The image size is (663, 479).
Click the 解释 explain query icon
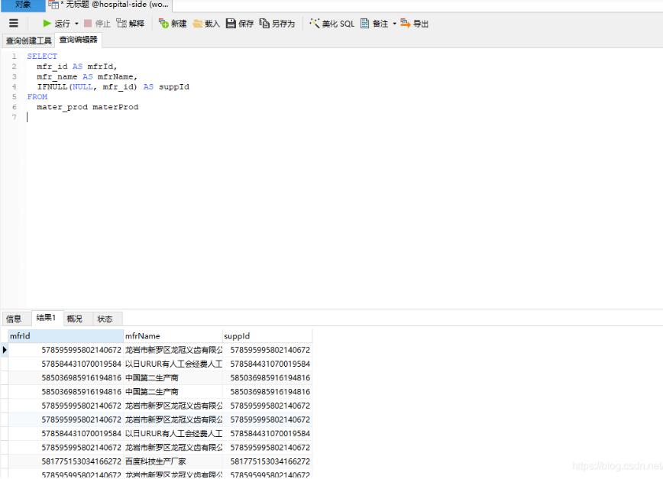tap(121, 24)
